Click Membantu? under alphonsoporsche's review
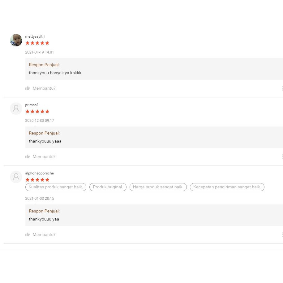283x283 pixels. [44, 234]
